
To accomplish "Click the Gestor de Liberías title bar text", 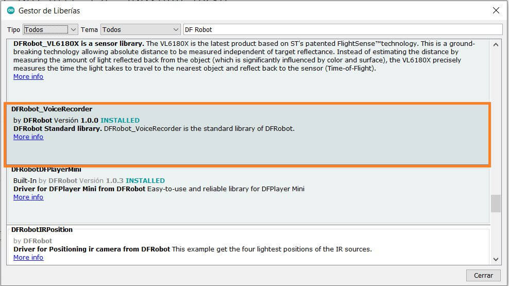I will point(49,10).
